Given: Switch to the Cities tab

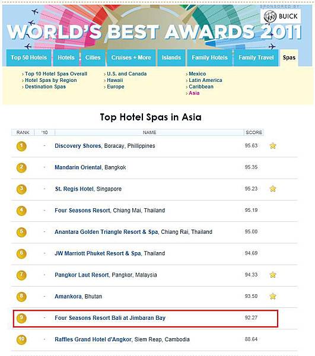Looking at the screenshot, I should click(93, 58).
